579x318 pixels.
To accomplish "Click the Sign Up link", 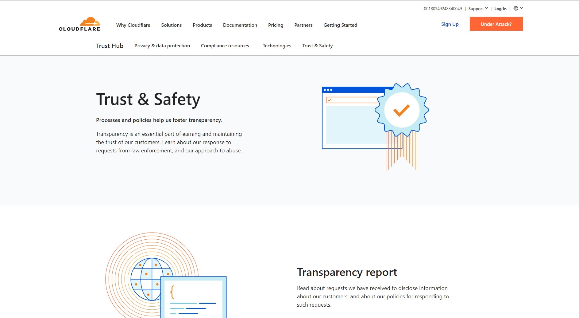I will (450, 24).
